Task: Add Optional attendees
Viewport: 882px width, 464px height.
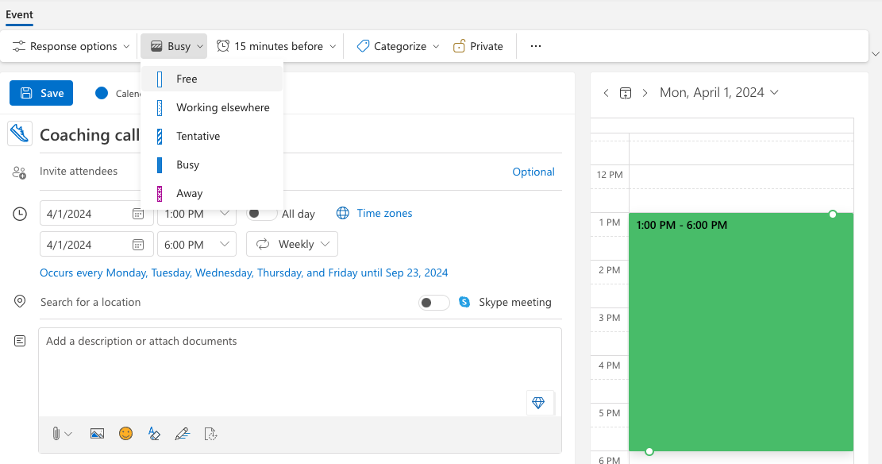Action: pyautogui.click(x=533, y=172)
